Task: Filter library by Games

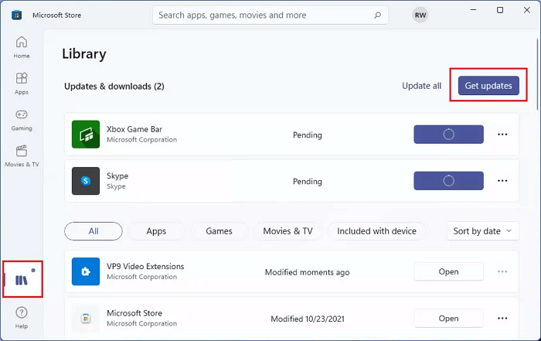Action: (219, 230)
